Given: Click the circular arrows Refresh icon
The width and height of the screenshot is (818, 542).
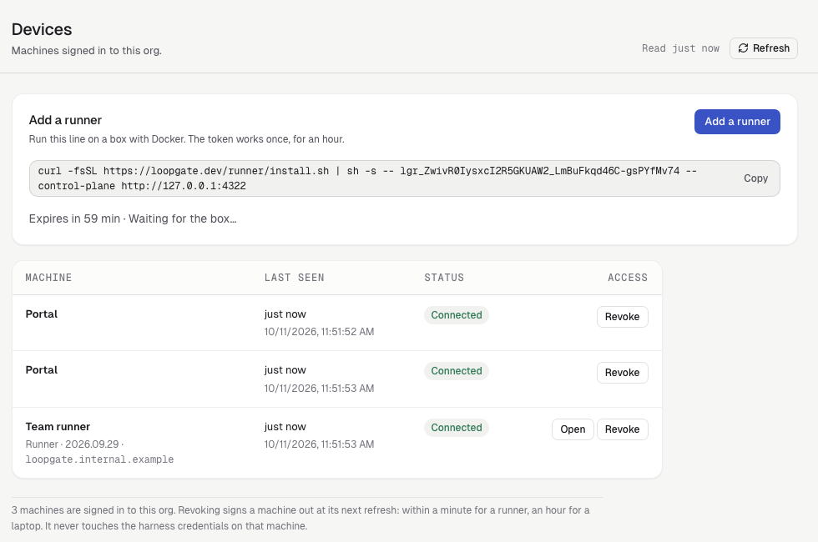Looking at the screenshot, I should click(743, 48).
